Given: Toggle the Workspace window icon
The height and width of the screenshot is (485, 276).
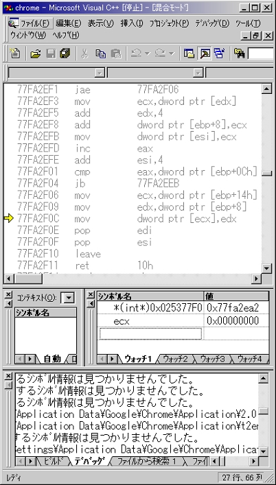Looking at the screenshot, I should 189,54.
